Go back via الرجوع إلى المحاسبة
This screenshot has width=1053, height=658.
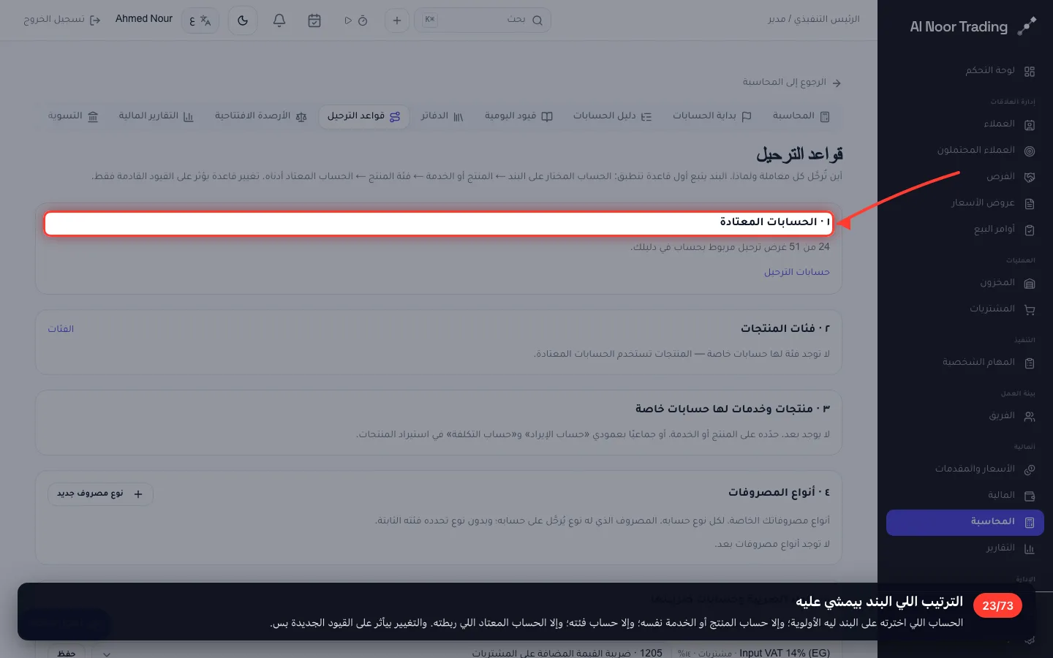(x=792, y=83)
